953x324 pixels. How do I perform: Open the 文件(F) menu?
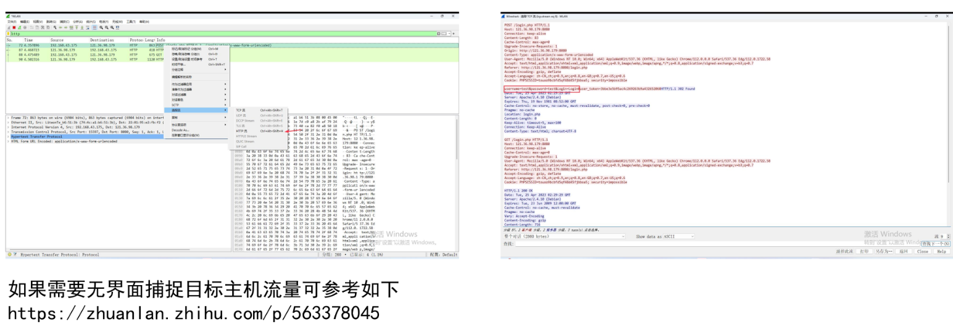[x=12, y=22]
